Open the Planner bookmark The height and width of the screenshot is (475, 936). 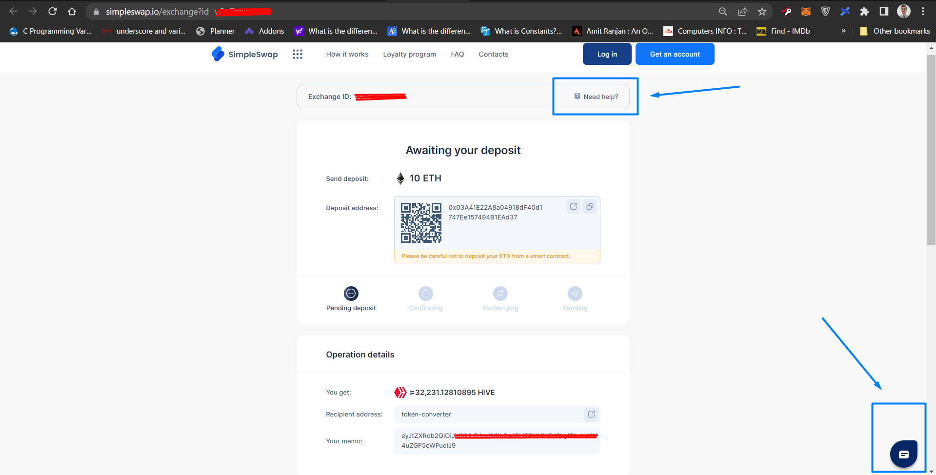tap(215, 31)
